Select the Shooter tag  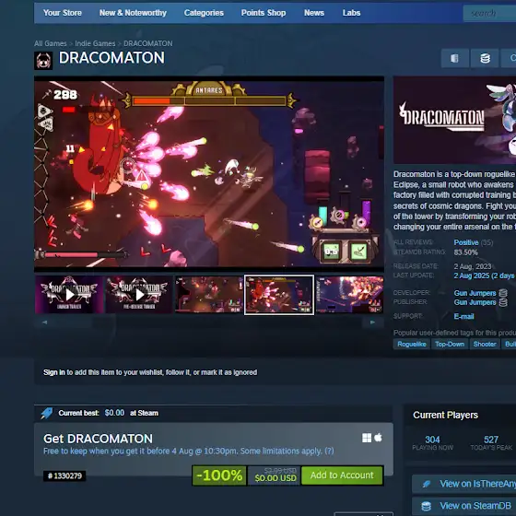[485, 344]
